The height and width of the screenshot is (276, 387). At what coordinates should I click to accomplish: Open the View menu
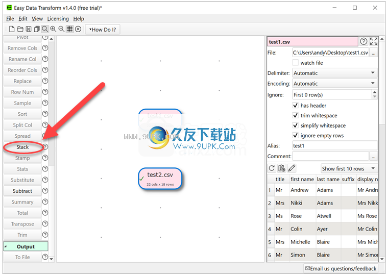[37, 19]
